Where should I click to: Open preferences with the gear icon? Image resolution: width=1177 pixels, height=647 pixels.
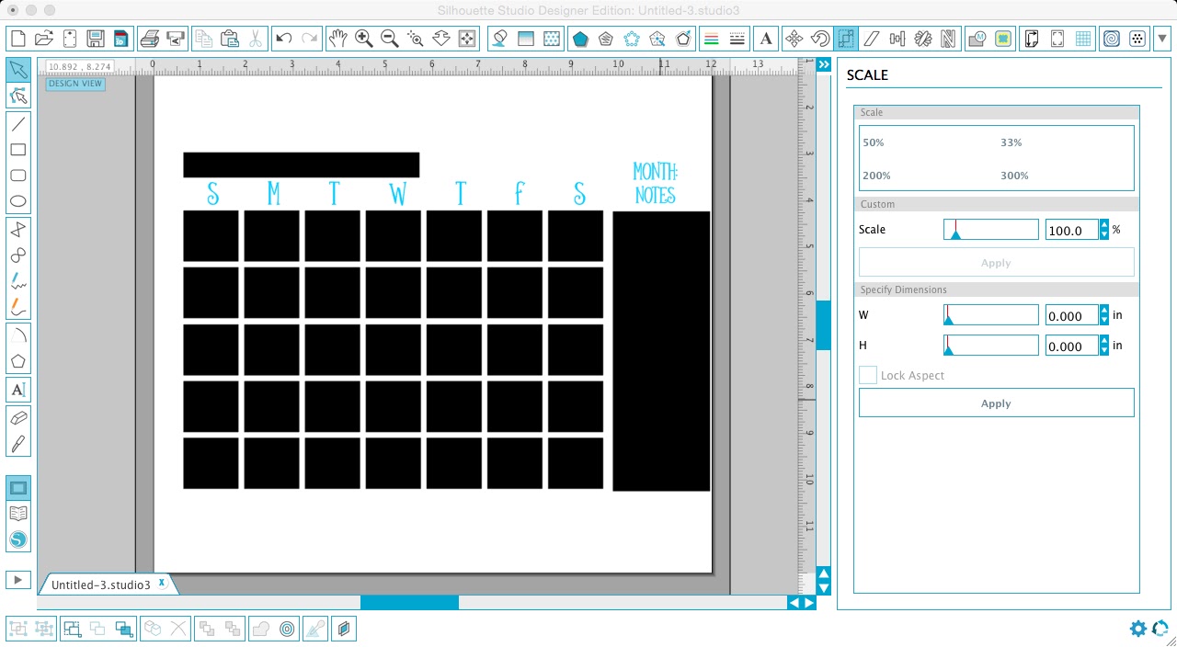[1138, 629]
